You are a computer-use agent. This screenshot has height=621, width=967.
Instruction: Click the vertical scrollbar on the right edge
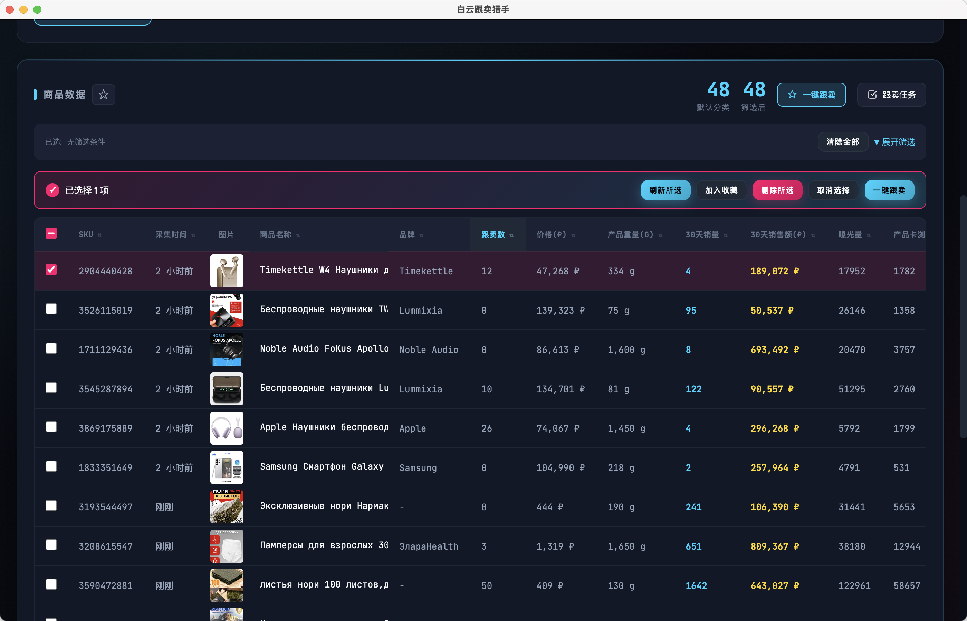(963, 317)
